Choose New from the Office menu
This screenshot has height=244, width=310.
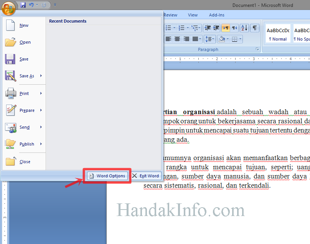24,25
